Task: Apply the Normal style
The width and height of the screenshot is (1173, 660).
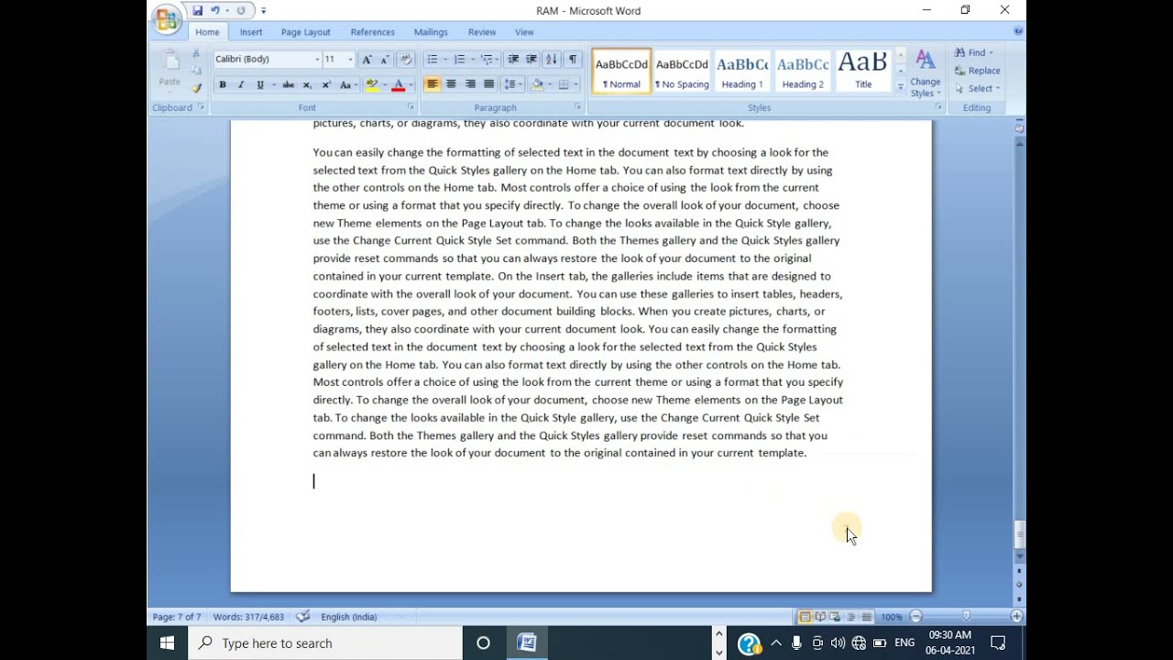Action: 621,71
